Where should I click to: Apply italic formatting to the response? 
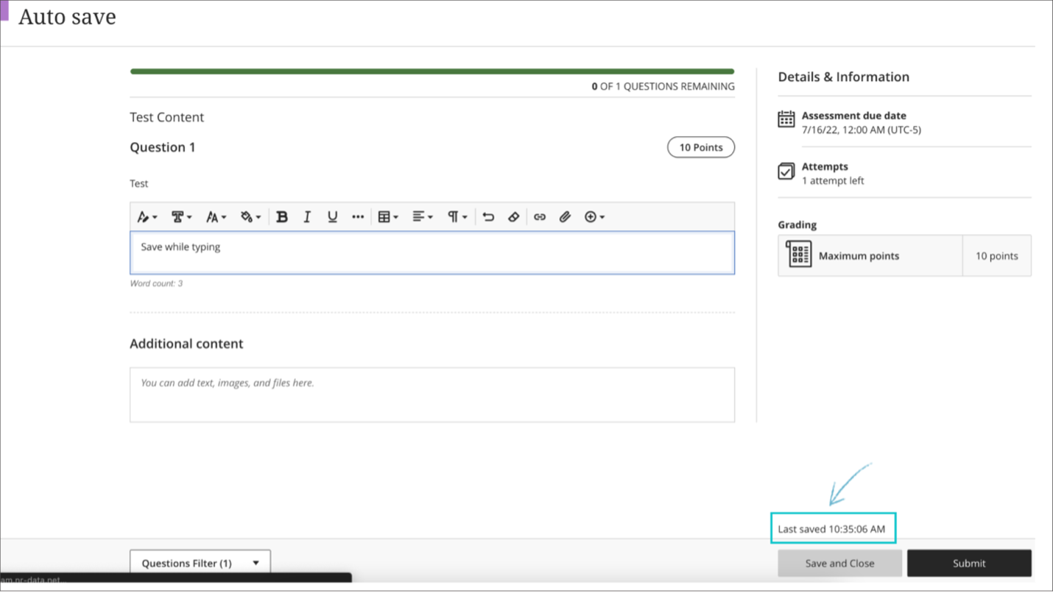click(x=307, y=216)
